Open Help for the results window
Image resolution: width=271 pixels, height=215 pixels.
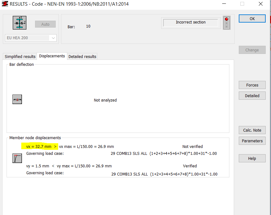click(252, 158)
